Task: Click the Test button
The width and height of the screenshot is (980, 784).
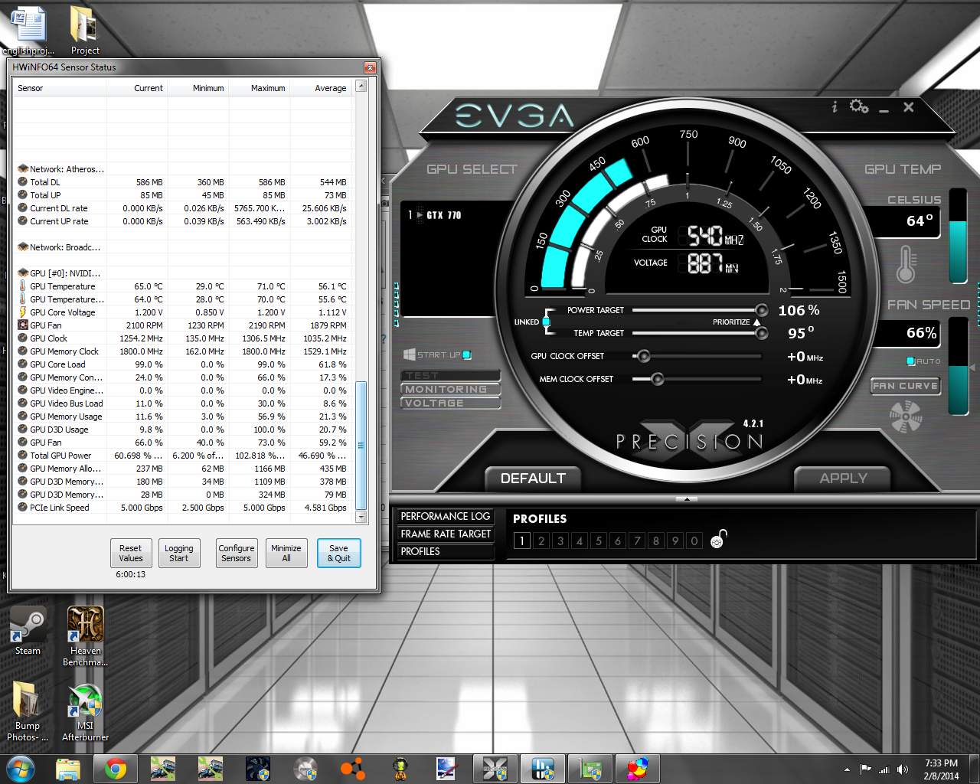Action: click(451, 376)
